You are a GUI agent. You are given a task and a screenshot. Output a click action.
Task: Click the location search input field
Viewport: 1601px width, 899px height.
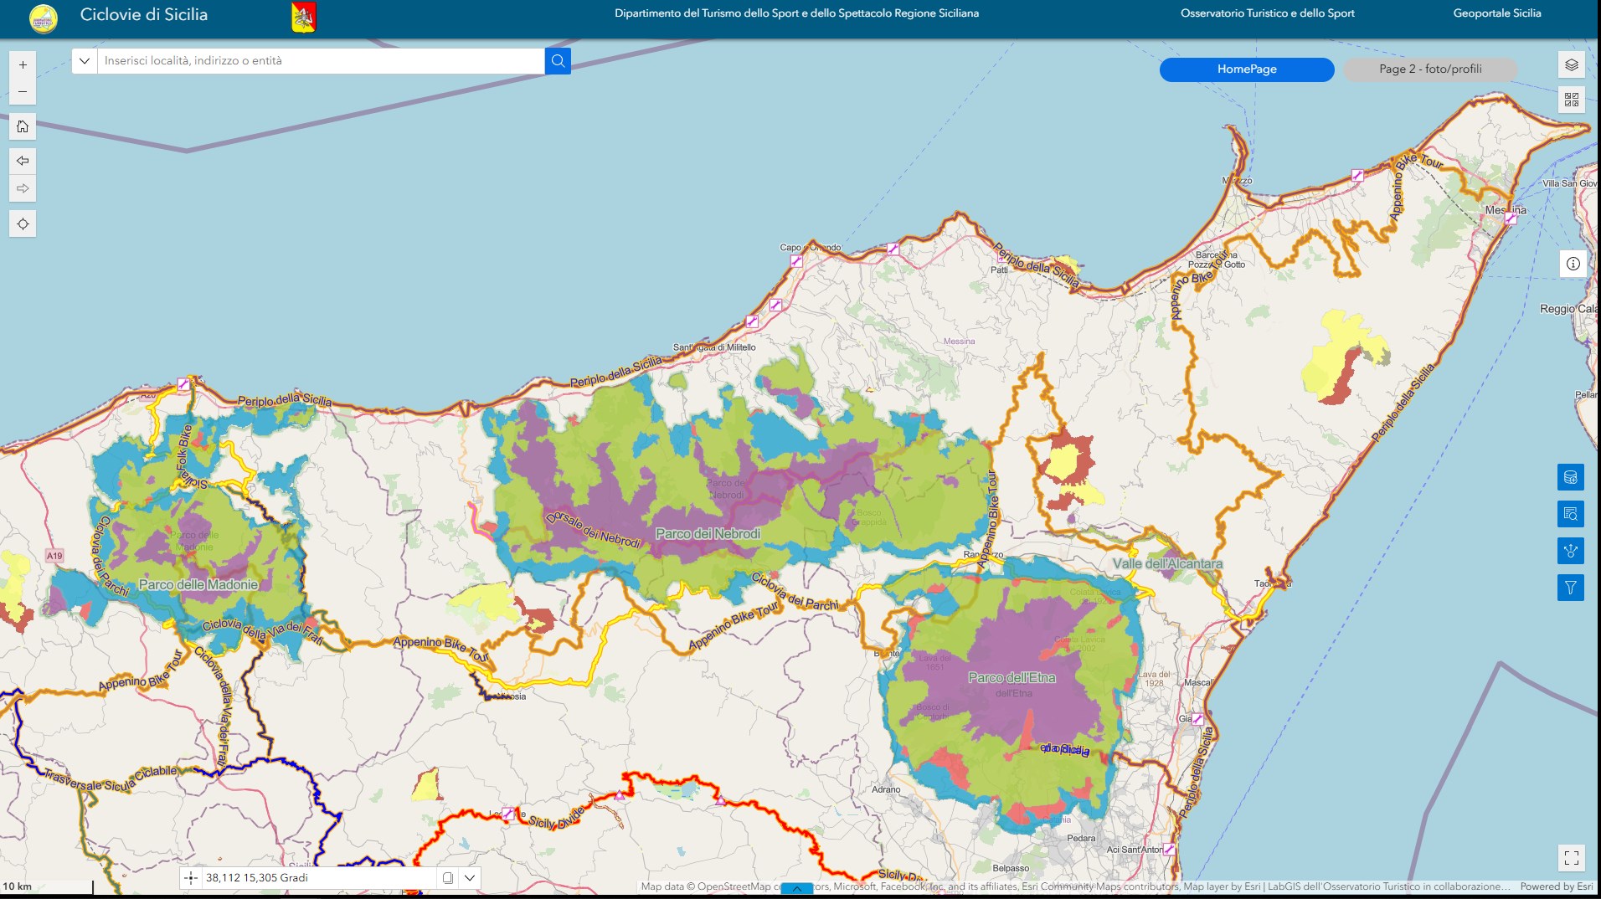click(321, 61)
